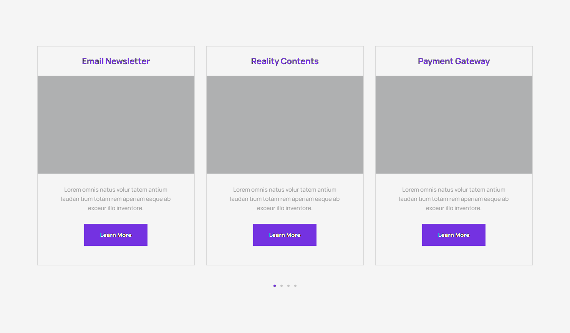Click the Email Newsletter placeholder image

(116, 124)
